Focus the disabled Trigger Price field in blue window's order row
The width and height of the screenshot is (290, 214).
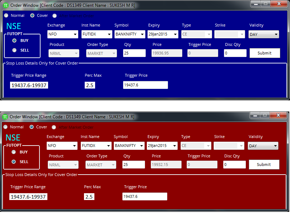pyautogui.click(x=202, y=53)
